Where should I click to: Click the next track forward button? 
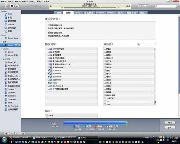(x=17, y=6)
